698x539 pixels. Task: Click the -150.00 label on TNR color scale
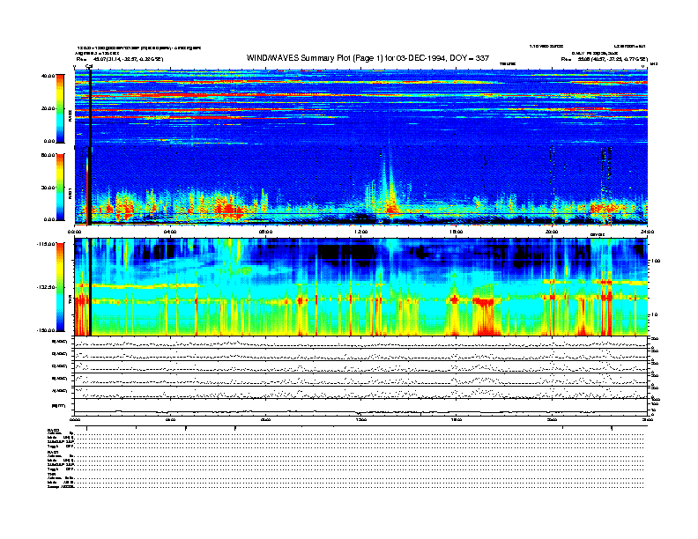tap(46, 330)
